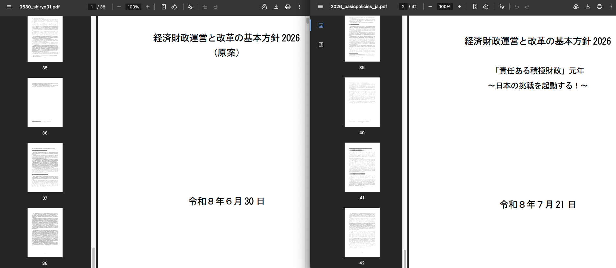
Task: Save the right PDF to Google Drive
Action: (576, 6)
